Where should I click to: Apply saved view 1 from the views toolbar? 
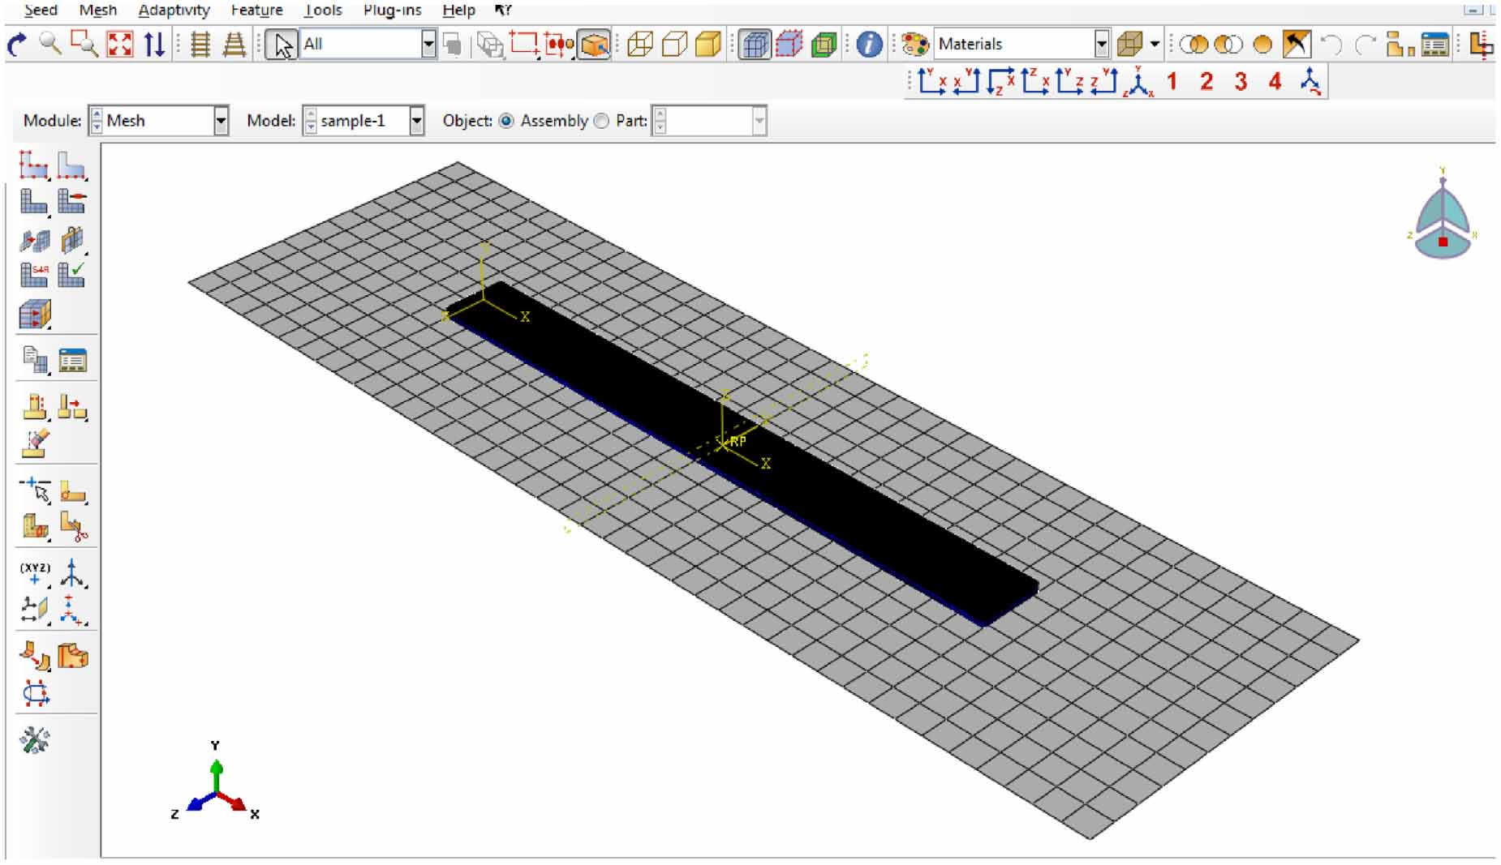[1174, 81]
